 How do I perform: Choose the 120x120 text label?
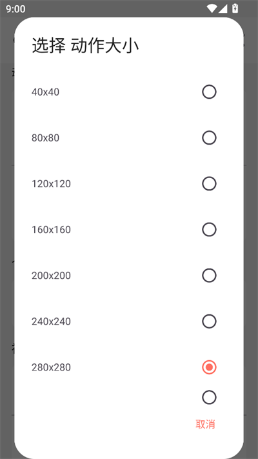[x=51, y=184]
